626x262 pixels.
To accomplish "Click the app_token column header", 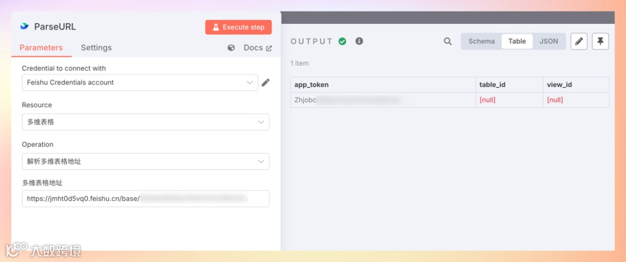I will 383,85.
